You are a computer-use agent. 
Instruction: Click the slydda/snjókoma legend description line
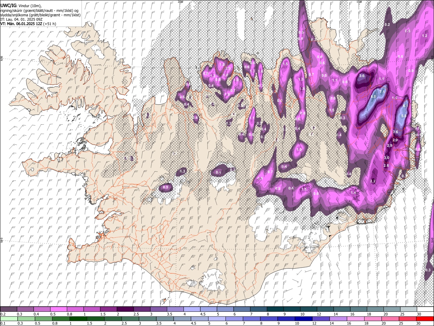(x=40, y=15)
